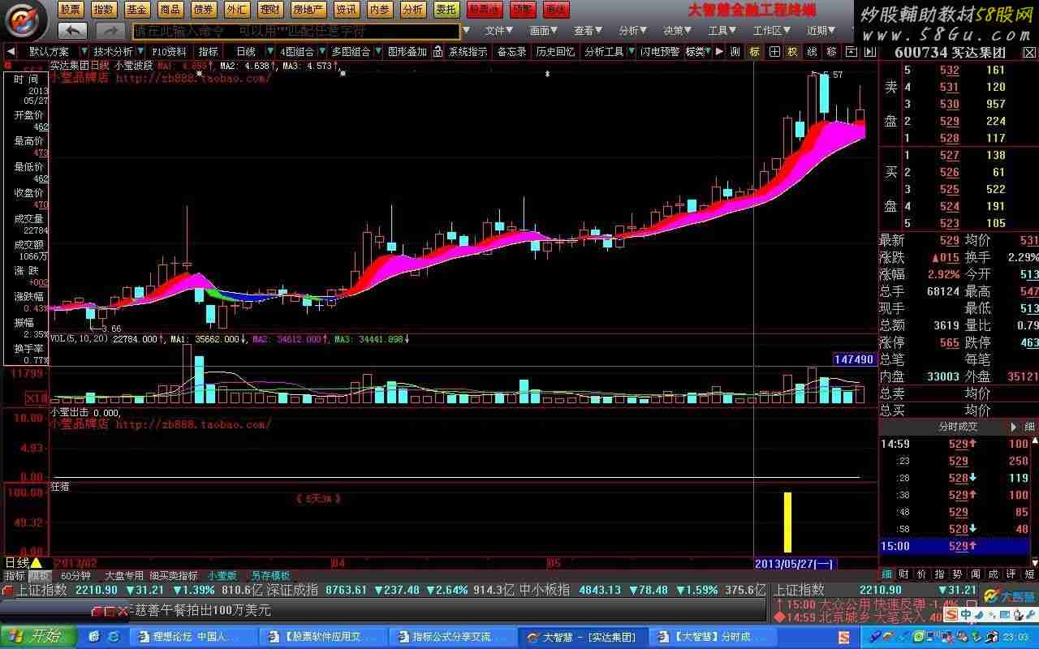Click the 备忘录 toolbar button
Image resolution: width=1039 pixels, height=649 pixels.
[x=512, y=51]
